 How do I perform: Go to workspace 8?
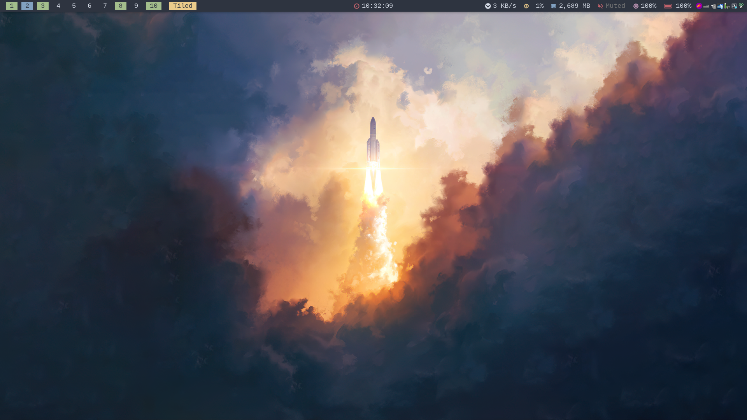coord(121,6)
